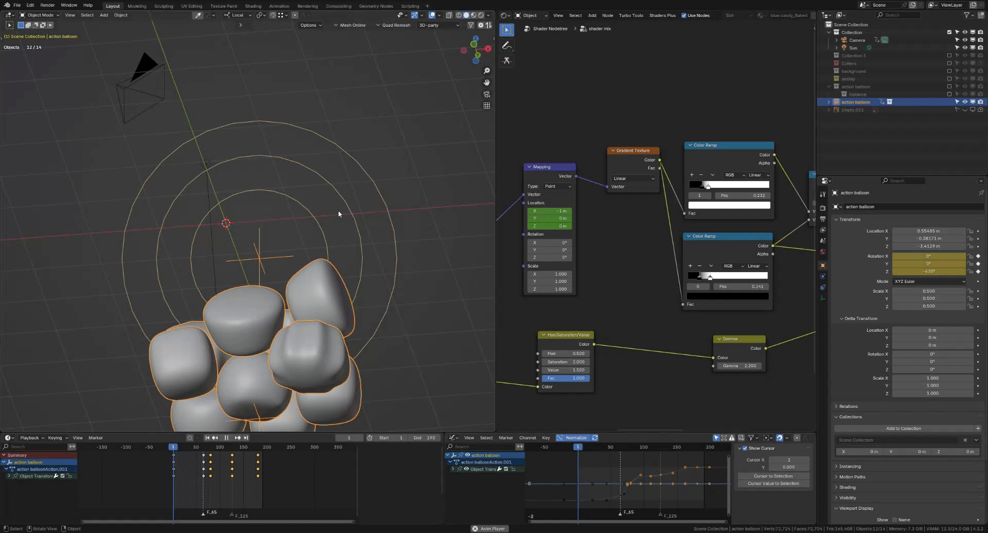Open Gradient Texture Linear dropdown
The image size is (988, 533).
[633, 179]
